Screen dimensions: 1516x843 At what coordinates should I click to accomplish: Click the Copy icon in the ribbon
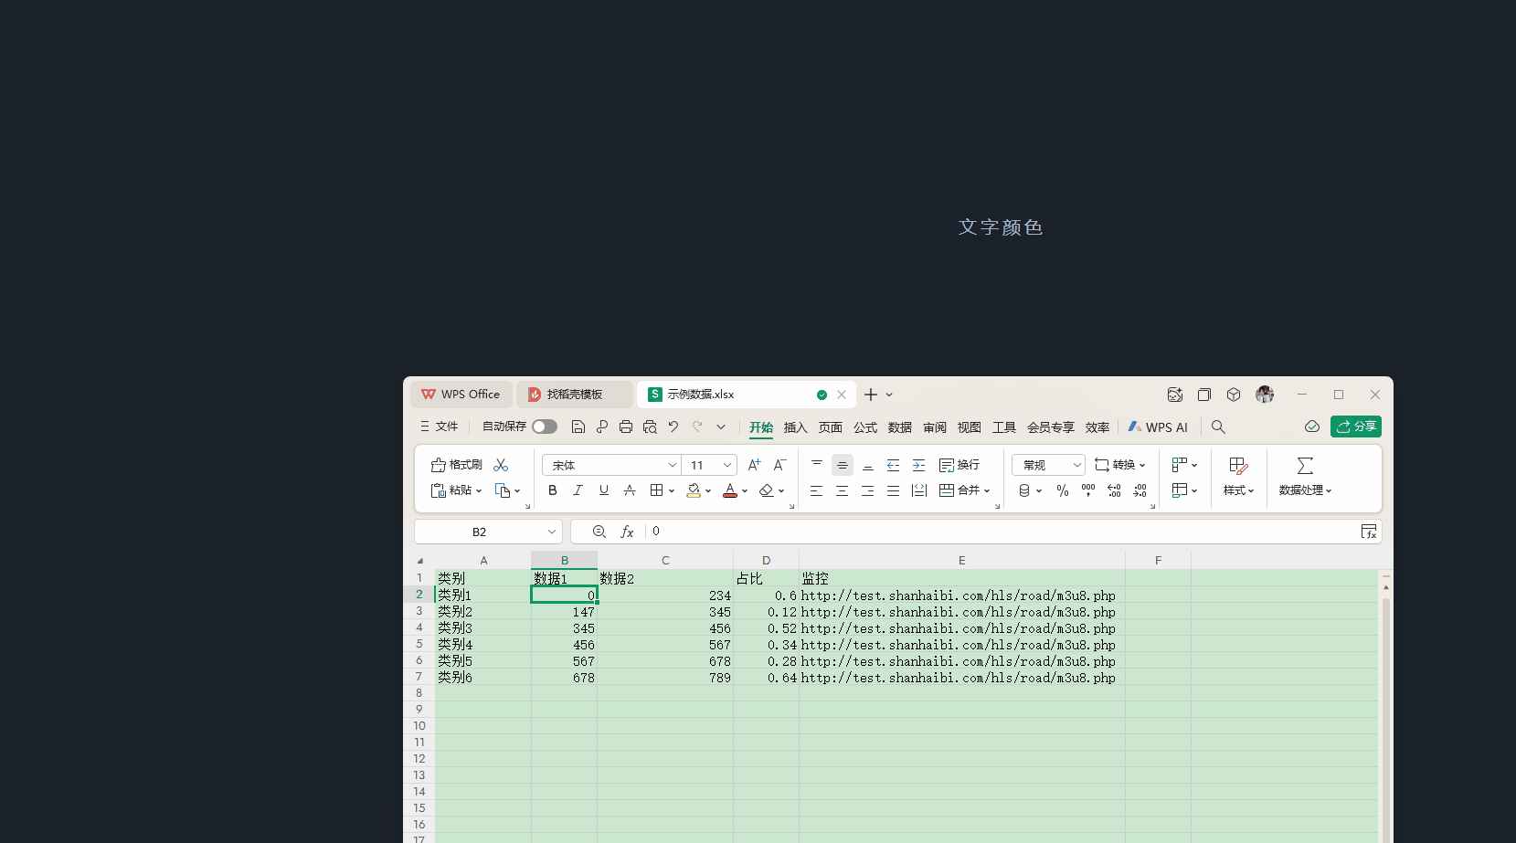503,490
